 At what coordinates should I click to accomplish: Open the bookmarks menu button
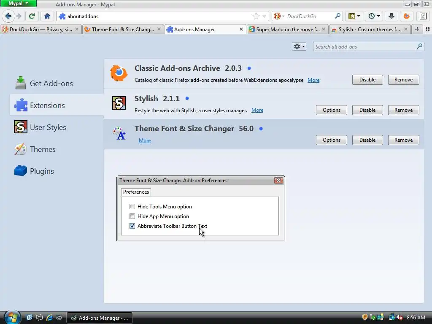(352, 16)
